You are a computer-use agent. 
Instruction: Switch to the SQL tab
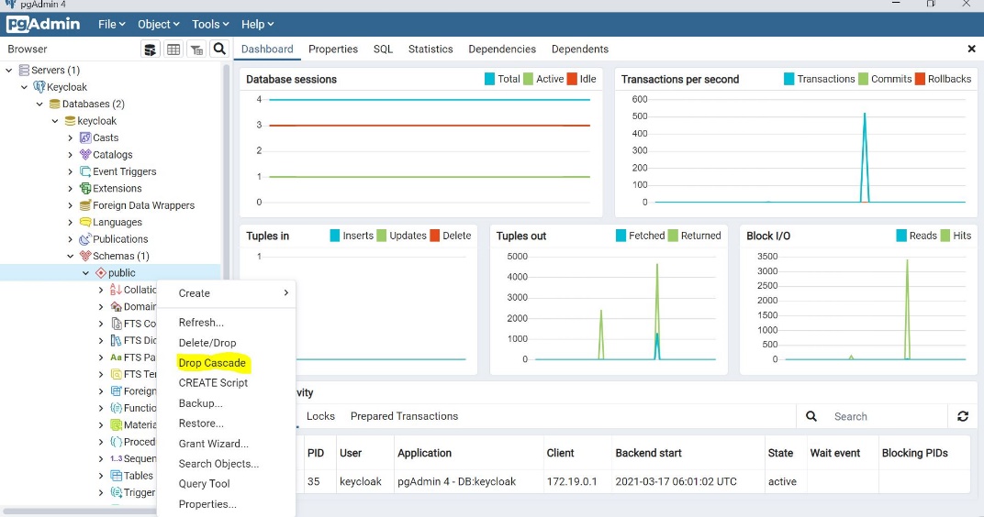tap(383, 49)
